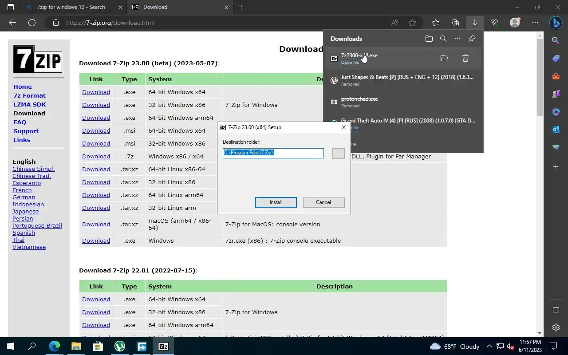Viewport: 568px width, 355px height.
Task: Add a sidebar app with plus
Action: tap(556, 166)
